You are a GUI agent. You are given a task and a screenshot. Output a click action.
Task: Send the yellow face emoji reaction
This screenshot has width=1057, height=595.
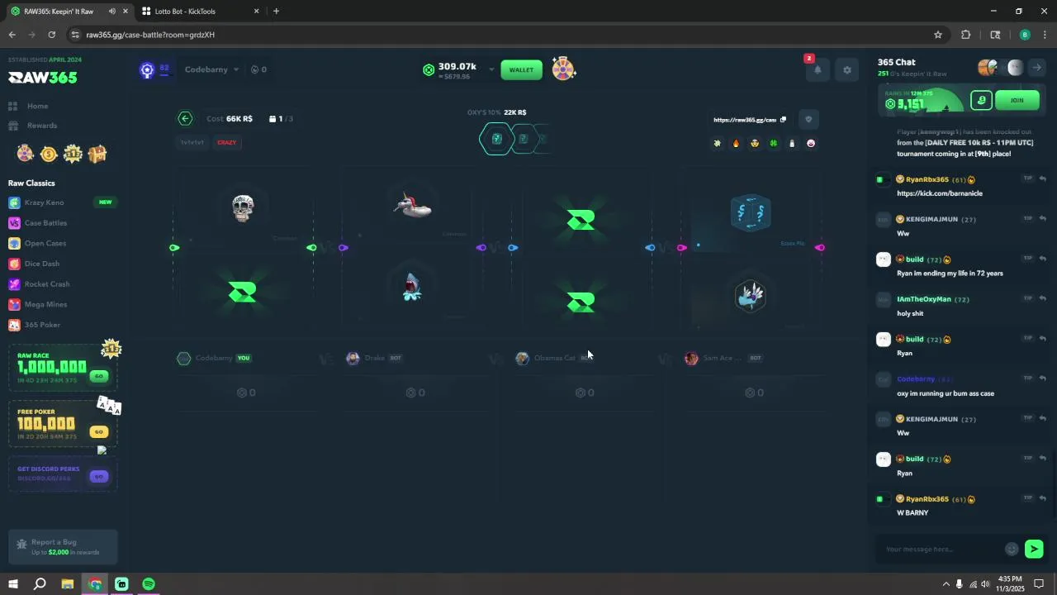pyautogui.click(x=755, y=143)
